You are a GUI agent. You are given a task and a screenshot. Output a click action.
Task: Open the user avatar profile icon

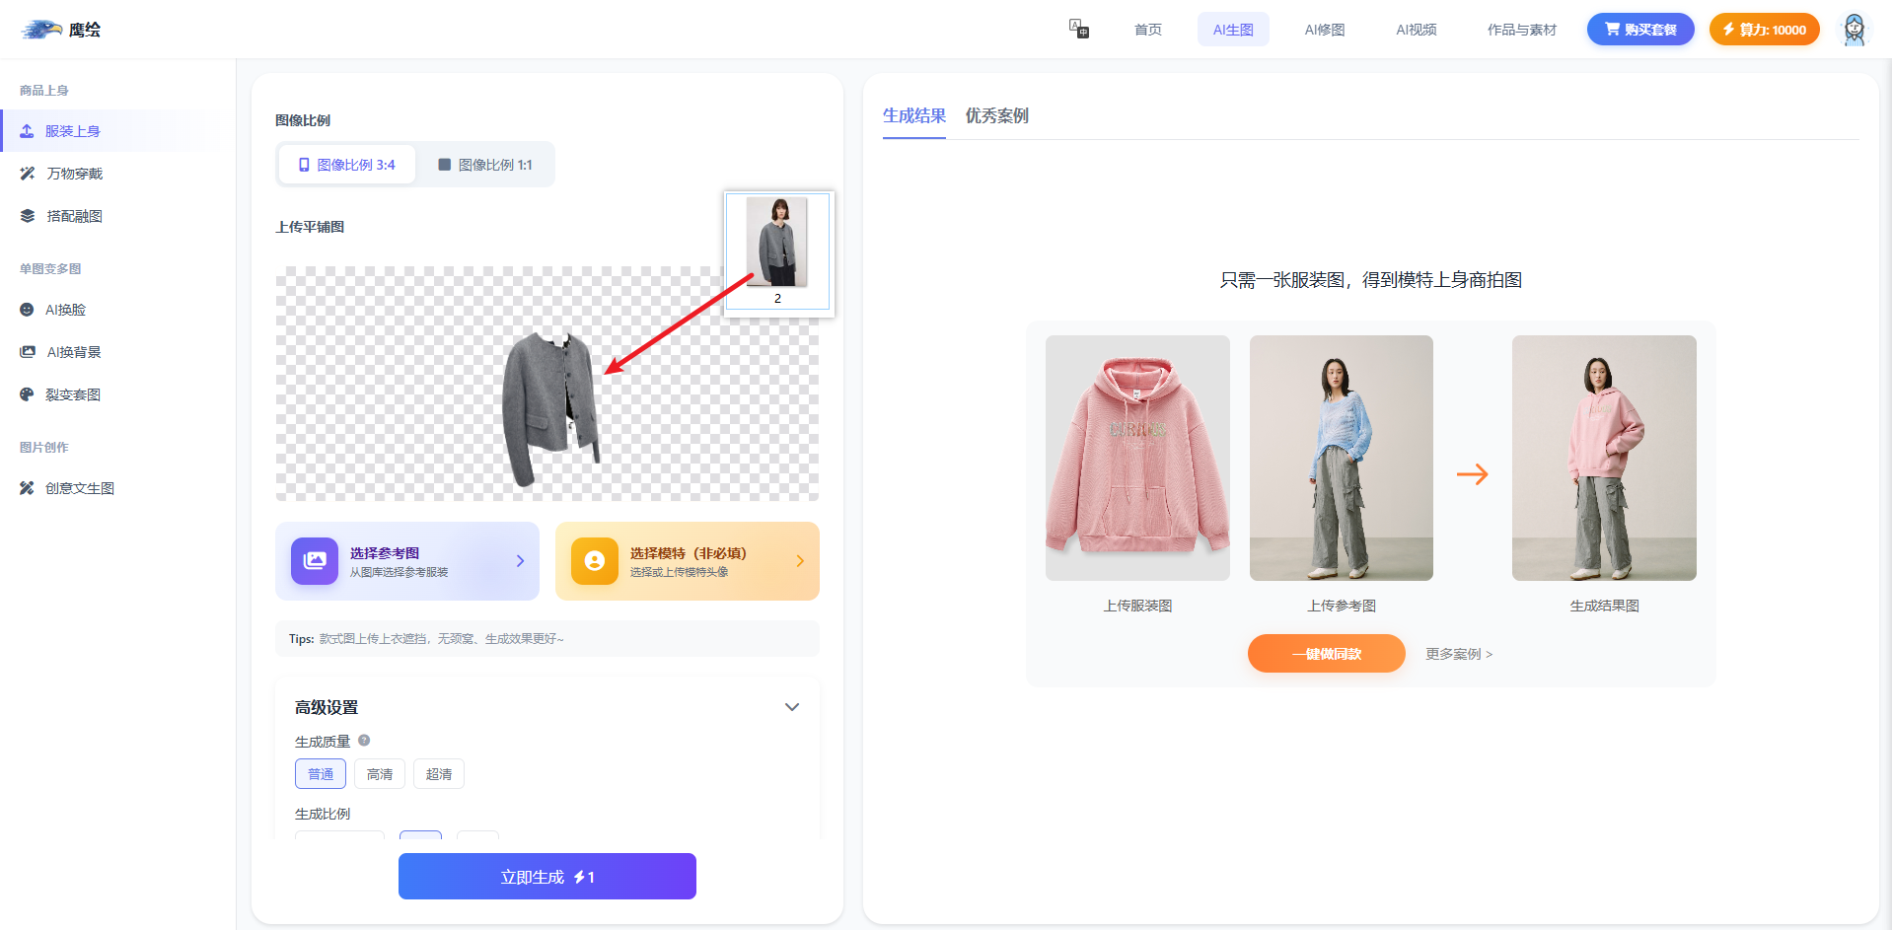point(1854,30)
